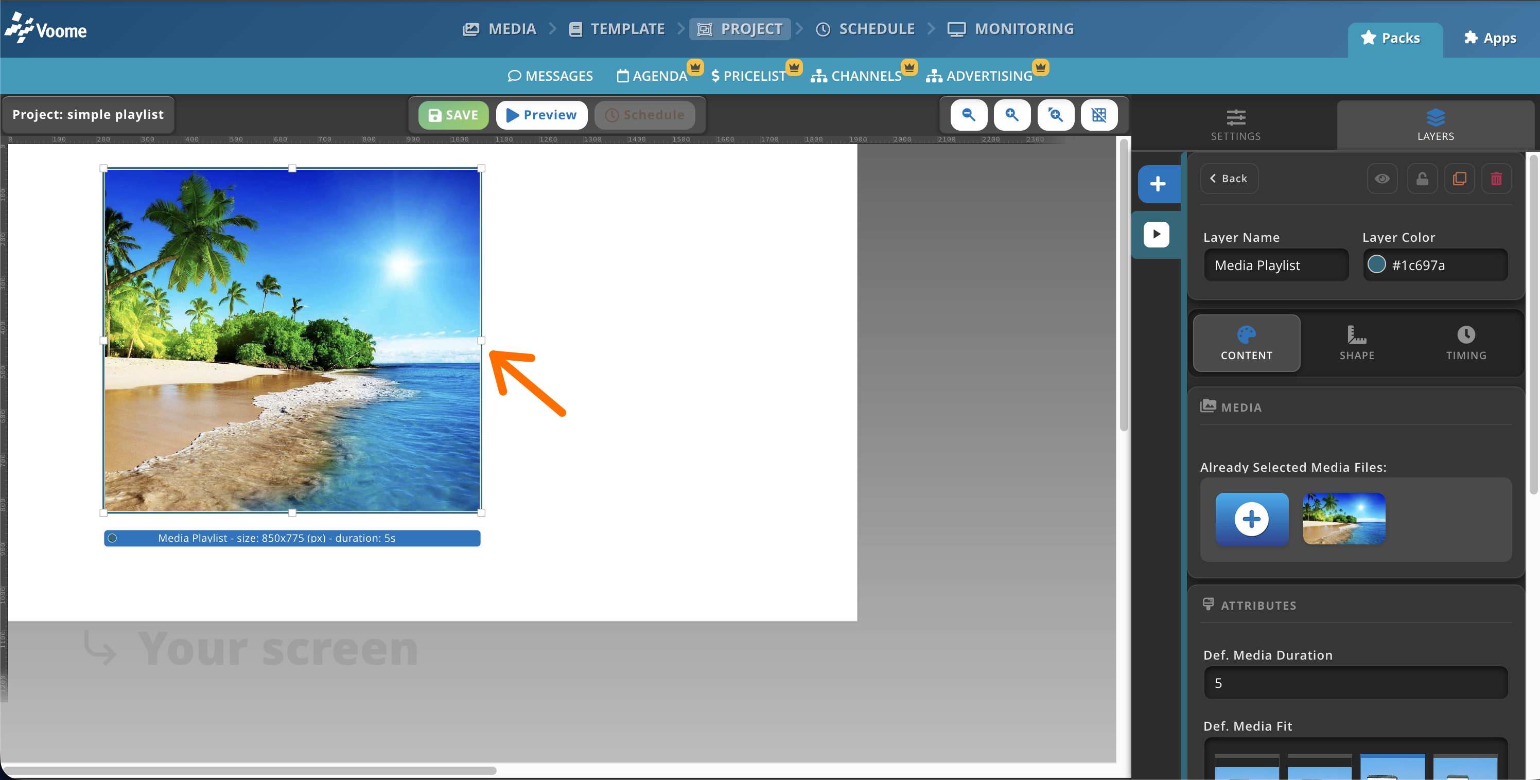
Task: Open the layer color swatch picker
Action: pos(1376,264)
